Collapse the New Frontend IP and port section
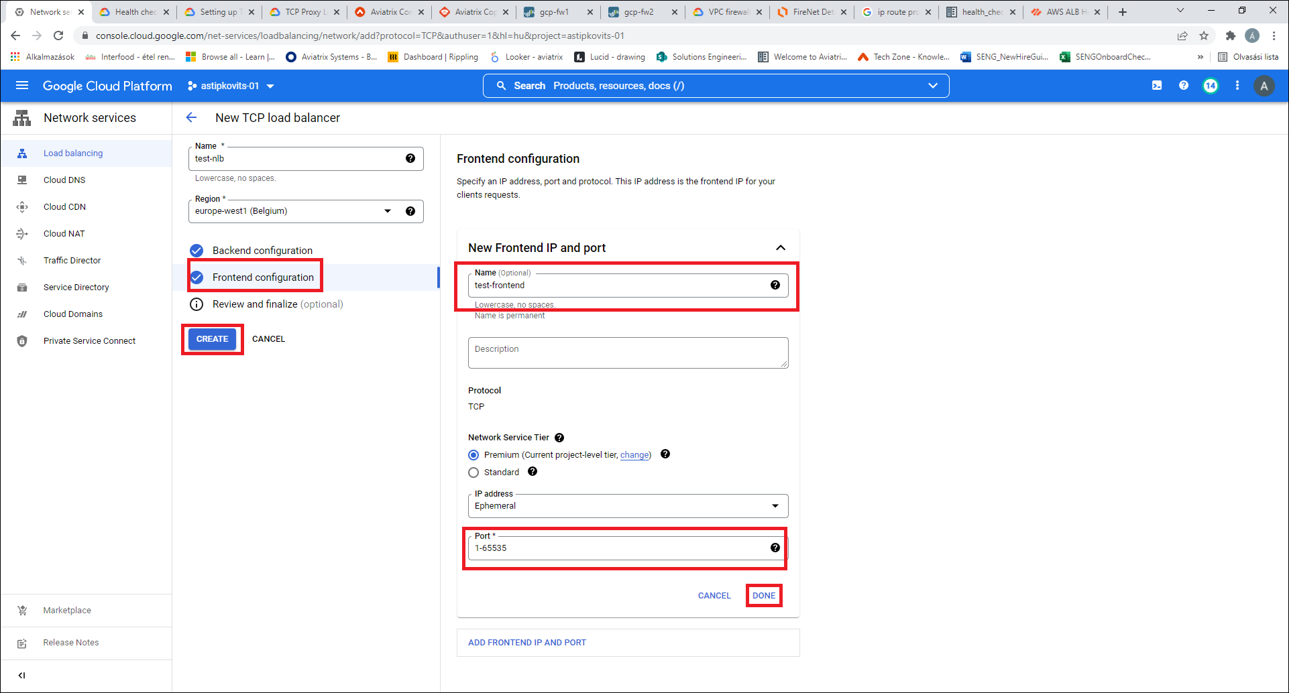This screenshot has height=693, width=1289. 780,248
